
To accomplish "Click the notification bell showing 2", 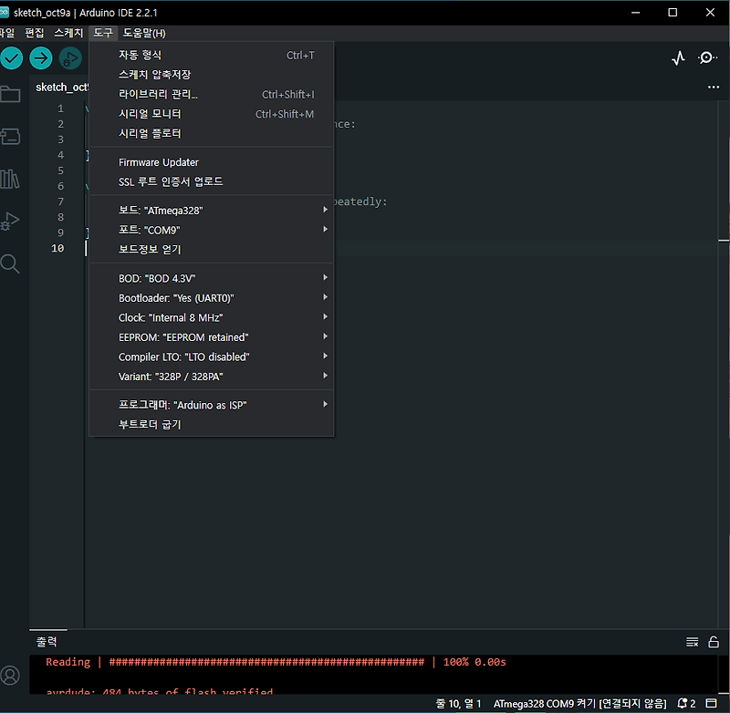I will (x=683, y=703).
